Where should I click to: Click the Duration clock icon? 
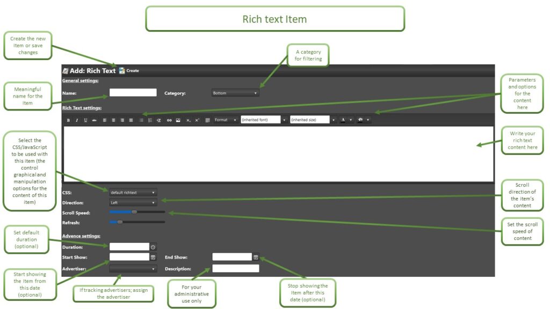point(153,247)
